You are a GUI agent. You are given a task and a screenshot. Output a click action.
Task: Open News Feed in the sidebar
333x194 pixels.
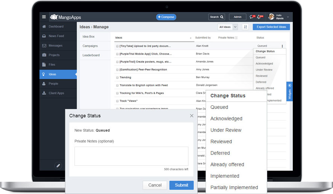58,36
